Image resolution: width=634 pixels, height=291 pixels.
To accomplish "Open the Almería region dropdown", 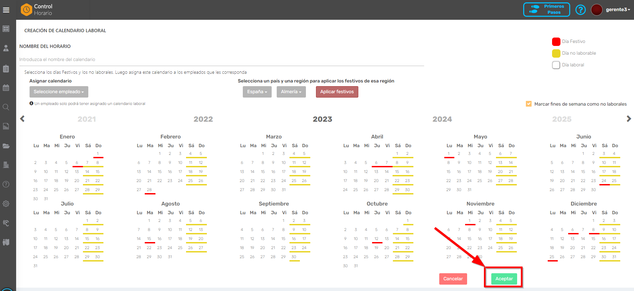I will [x=291, y=92].
